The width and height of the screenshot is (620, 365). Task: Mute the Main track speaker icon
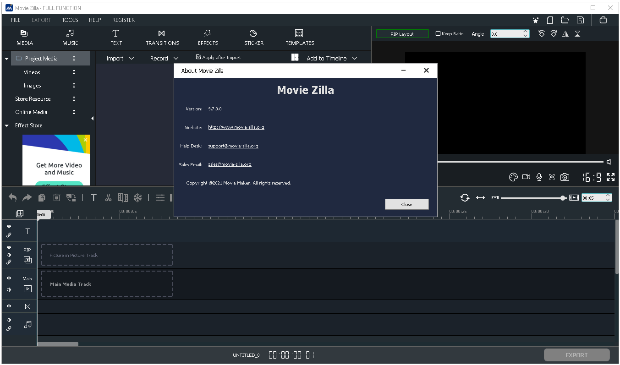coord(9,289)
